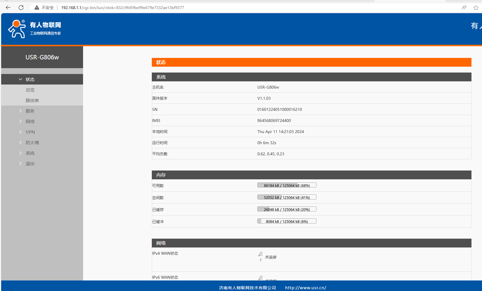The image size is (482, 291).
Task: Expand the 网络 sidebar menu
Action: [x=30, y=121]
